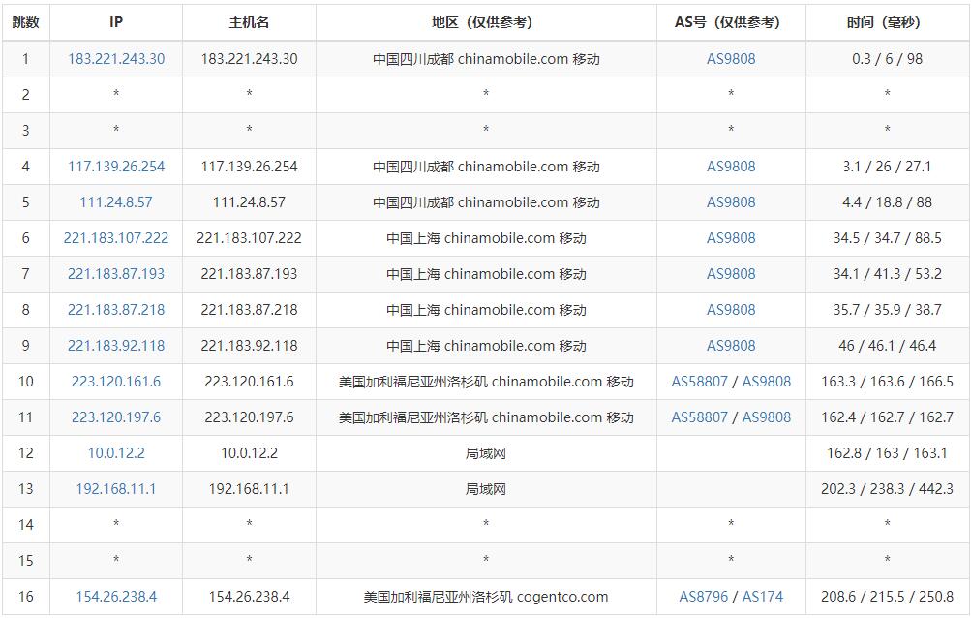This screenshot has width=971, height=618.
Task: Click region cell of hop 1 row
Action: coord(486,59)
